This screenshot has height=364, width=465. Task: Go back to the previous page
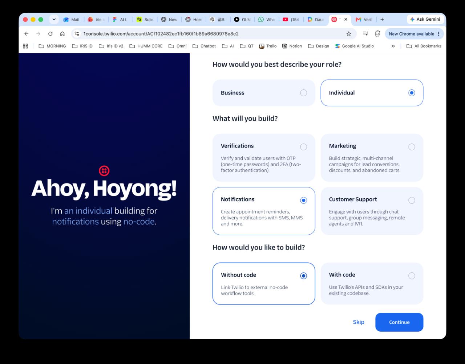click(x=26, y=34)
